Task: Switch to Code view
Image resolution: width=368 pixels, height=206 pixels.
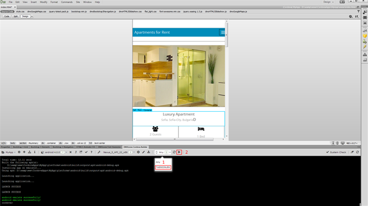Action: point(7,16)
